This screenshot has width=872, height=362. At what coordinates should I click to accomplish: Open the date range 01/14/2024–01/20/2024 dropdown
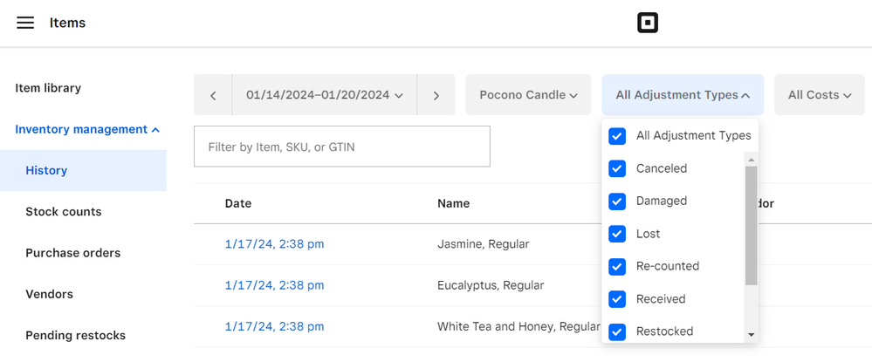tap(324, 95)
